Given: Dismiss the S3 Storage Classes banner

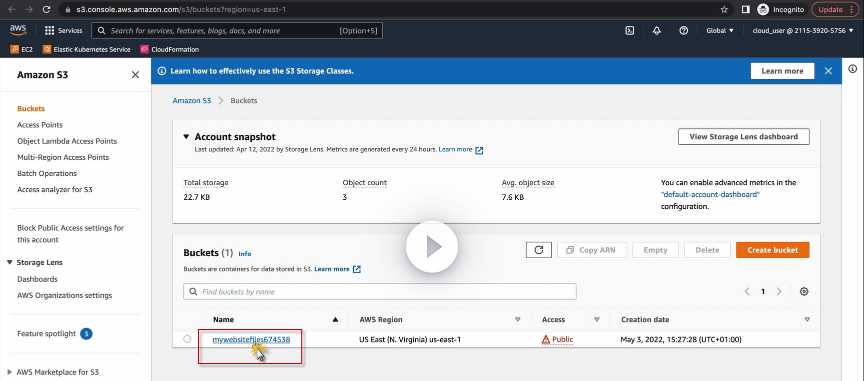Looking at the screenshot, I should pyautogui.click(x=828, y=71).
